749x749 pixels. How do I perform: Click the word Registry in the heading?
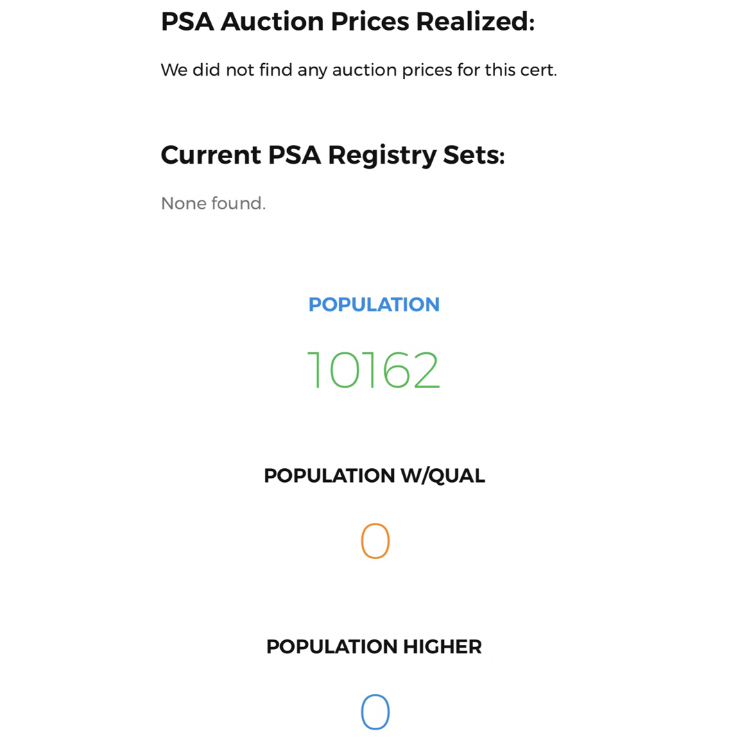point(381,156)
